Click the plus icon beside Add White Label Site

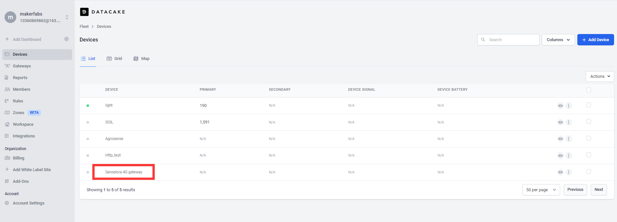pos(7,169)
